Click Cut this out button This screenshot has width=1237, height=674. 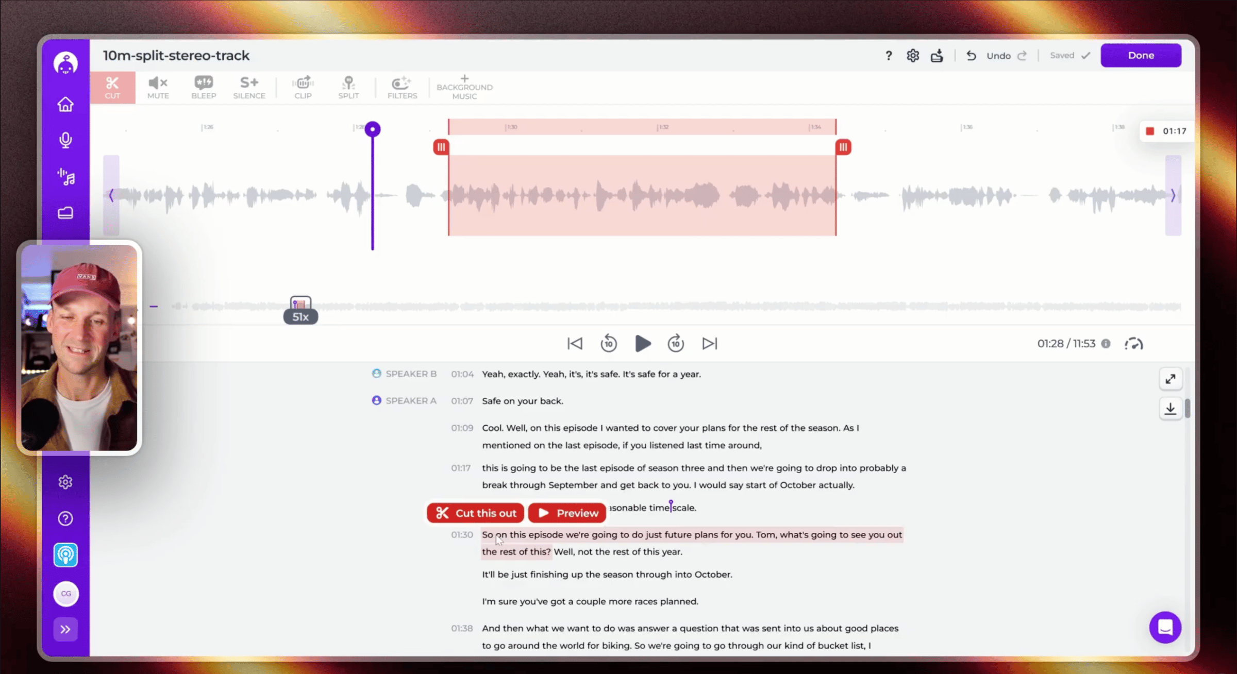tap(475, 513)
